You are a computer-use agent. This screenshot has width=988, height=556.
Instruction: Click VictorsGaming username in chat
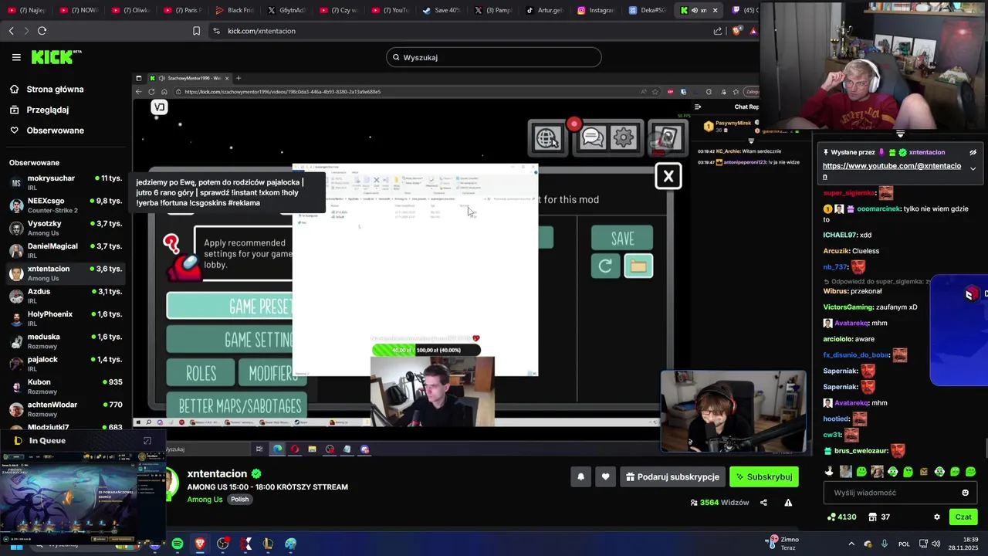tap(848, 307)
